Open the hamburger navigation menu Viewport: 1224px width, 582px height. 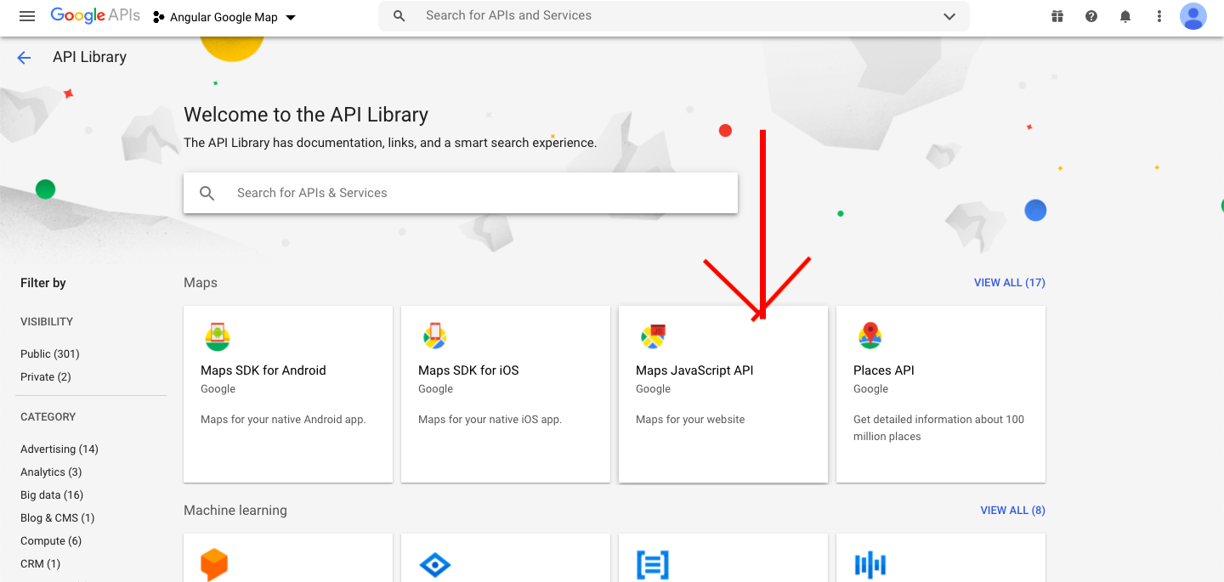27,16
